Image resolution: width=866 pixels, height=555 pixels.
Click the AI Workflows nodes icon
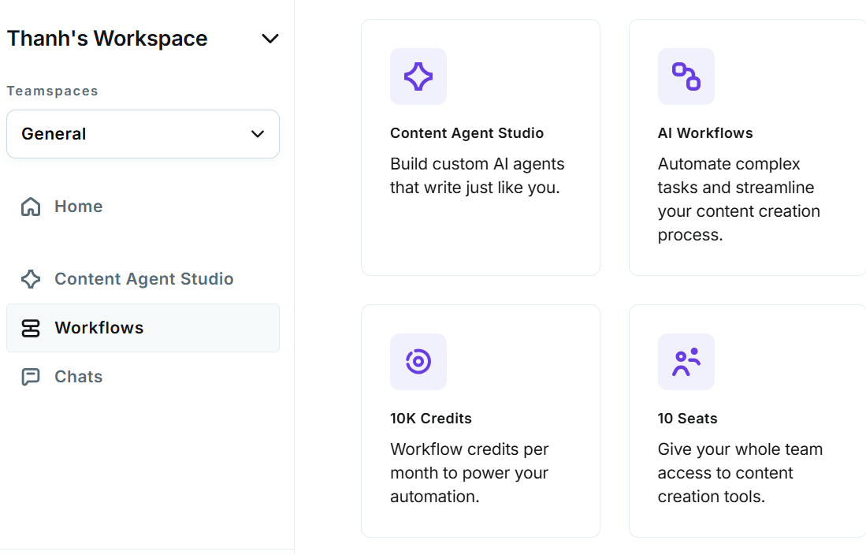tap(686, 76)
